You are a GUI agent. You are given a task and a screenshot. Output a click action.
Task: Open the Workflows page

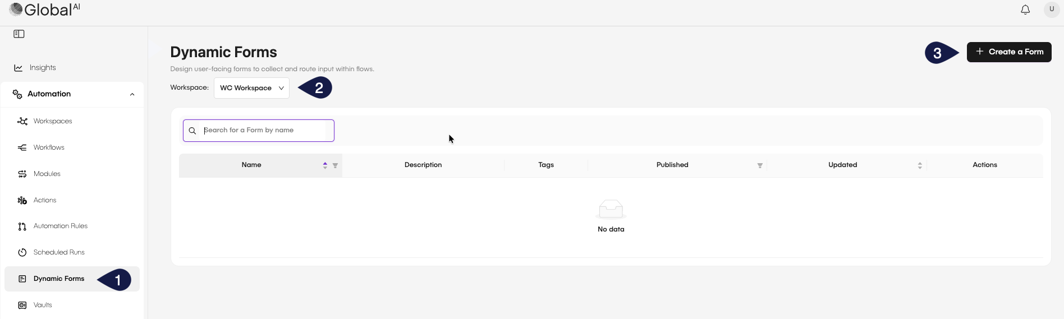click(x=49, y=147)
